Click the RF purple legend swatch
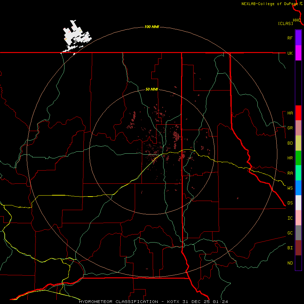The height and width of the screenshot is (304, 304). 298,38
